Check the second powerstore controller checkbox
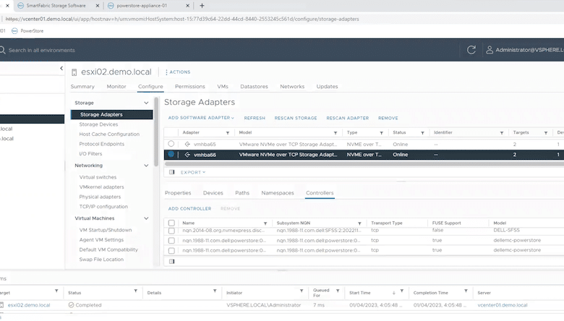The height and width of the screenshot is (321, 564). pyautogui.click(x=171, y=241)
